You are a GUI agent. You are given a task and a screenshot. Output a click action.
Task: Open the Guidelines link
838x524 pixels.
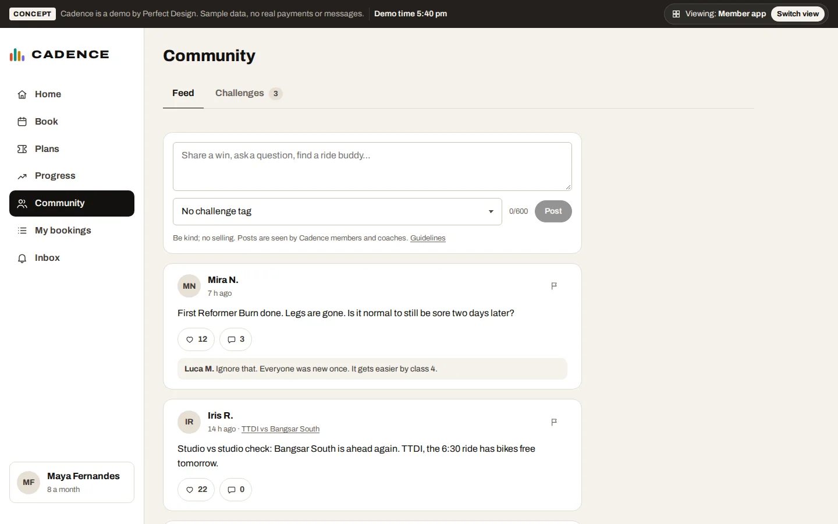(428, 238)
